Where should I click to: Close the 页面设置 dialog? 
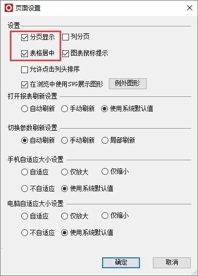(x=190, y=8)
